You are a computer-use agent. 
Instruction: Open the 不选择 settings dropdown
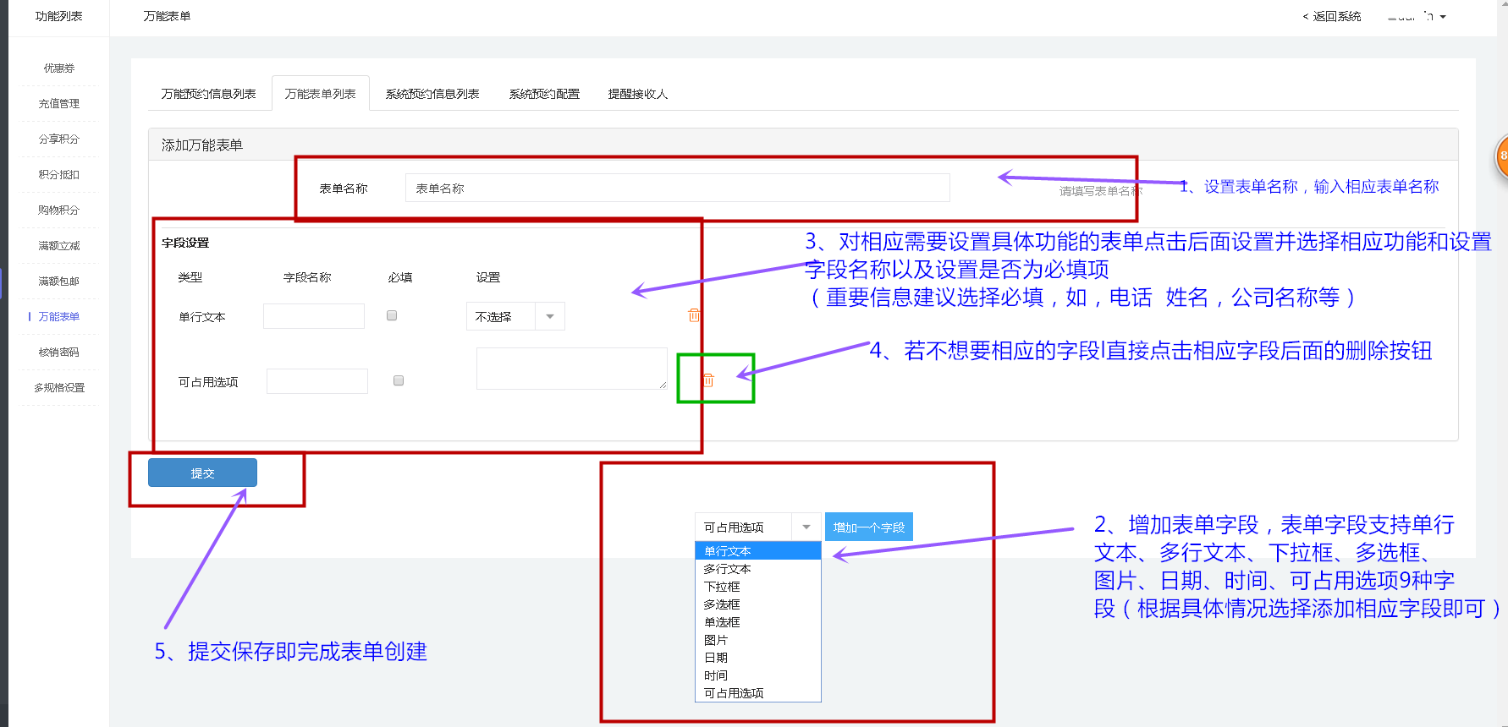pyautogui.click(x=515, y=316)
